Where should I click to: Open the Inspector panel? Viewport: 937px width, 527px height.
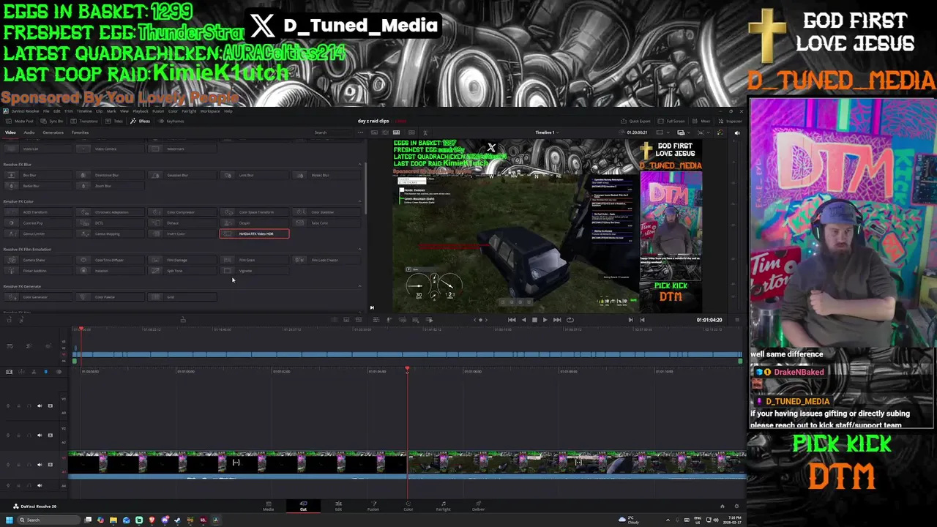728,121
